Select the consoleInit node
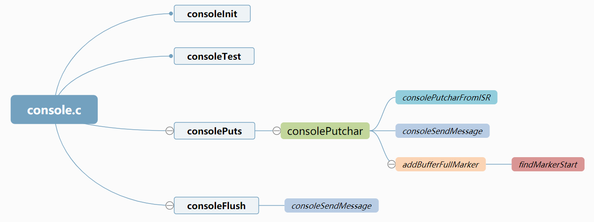The image size is (594, 222). tap(212, 14)
